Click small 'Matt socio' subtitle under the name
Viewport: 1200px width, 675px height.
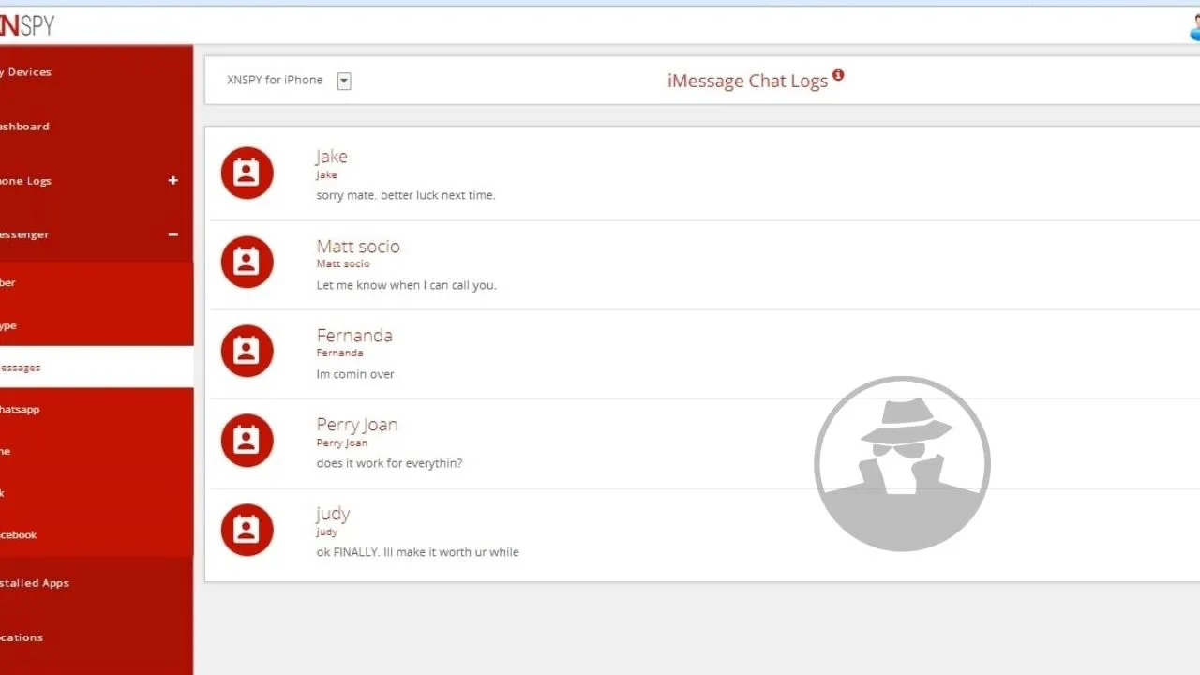point(343,264)
